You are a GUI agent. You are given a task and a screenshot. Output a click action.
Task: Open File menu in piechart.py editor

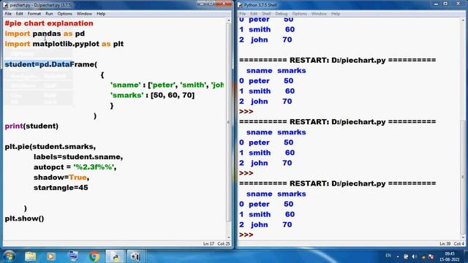coord(8,14)
